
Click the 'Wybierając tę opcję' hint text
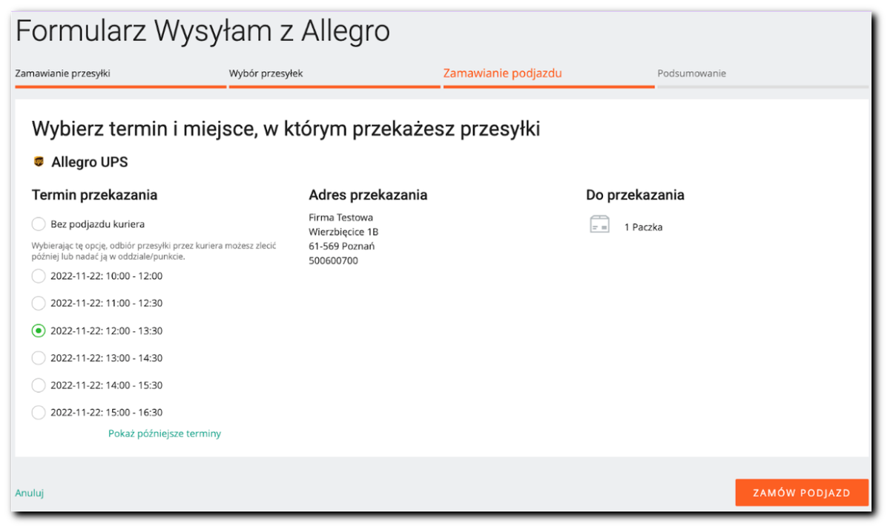[x=154, y=251]
